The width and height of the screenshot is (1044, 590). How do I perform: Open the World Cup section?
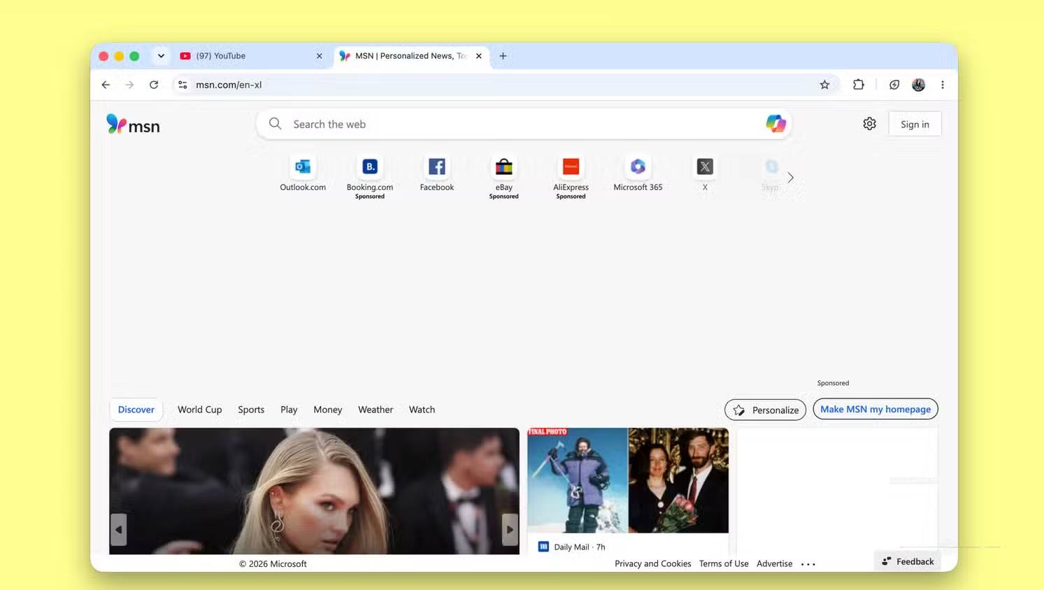[199, 410]
